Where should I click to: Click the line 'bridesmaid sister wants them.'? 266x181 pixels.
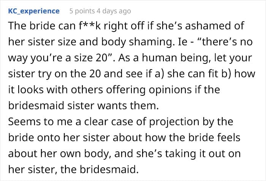coord(84,105)
